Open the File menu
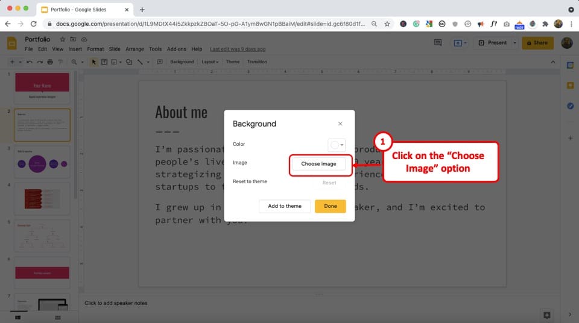 (x=28, y=49)
